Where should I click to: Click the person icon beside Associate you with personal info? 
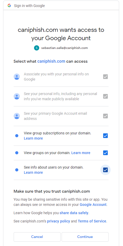click(17, 77)
